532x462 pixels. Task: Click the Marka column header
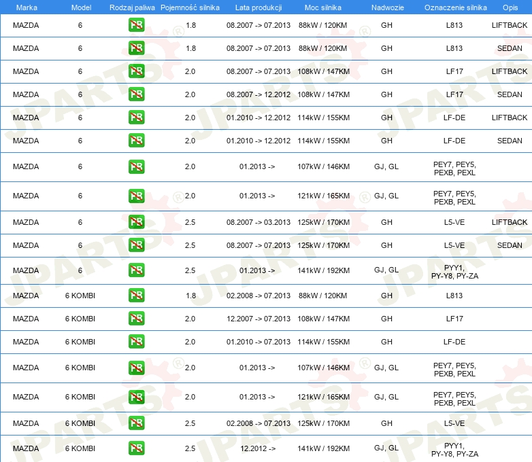point(27,7)
